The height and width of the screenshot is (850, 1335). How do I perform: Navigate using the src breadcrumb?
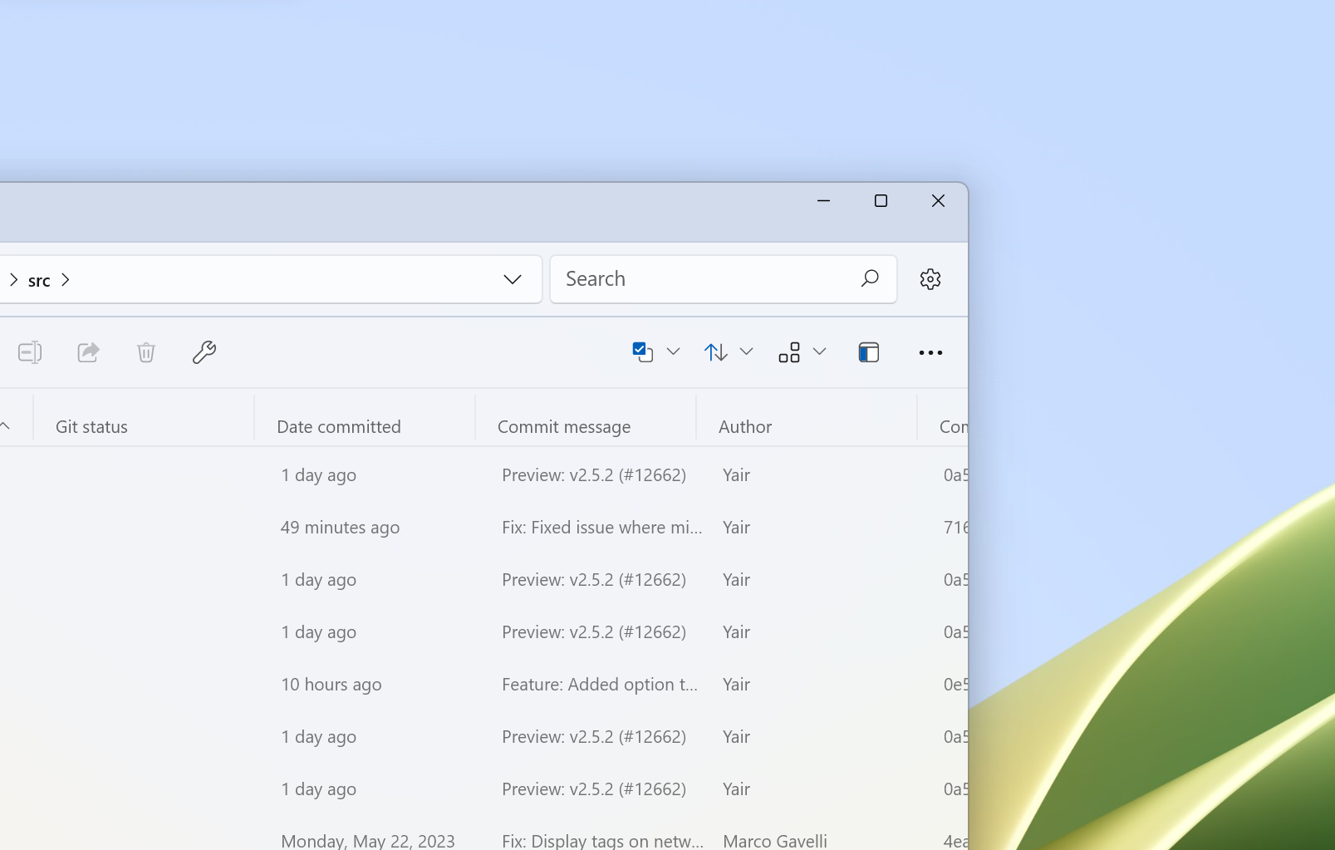(38, 280)
